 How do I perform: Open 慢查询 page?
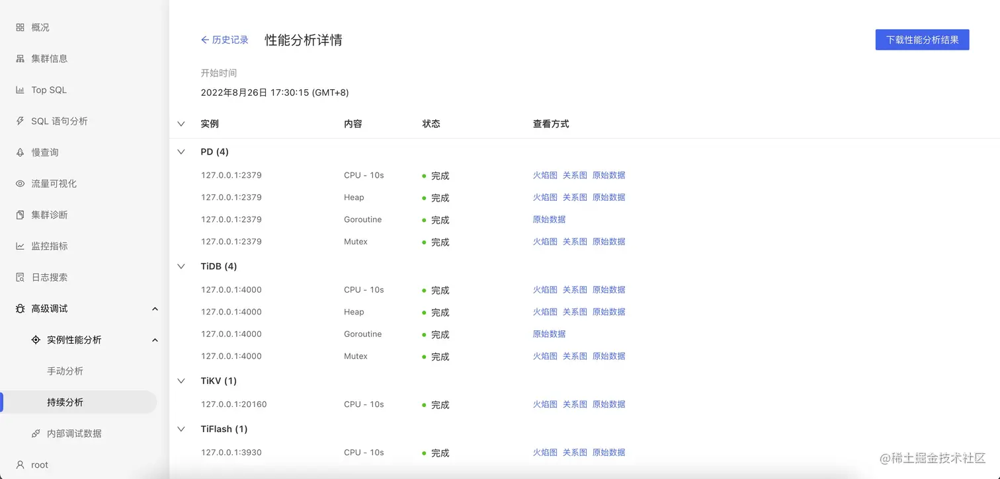(45, 153)
